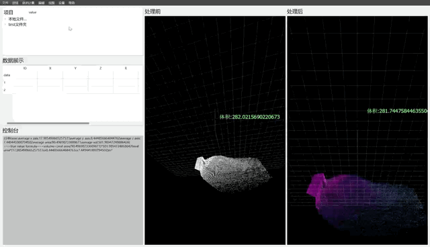Open the 文件 menu
This screenshot has width=430, height=247.
[5, 3]
